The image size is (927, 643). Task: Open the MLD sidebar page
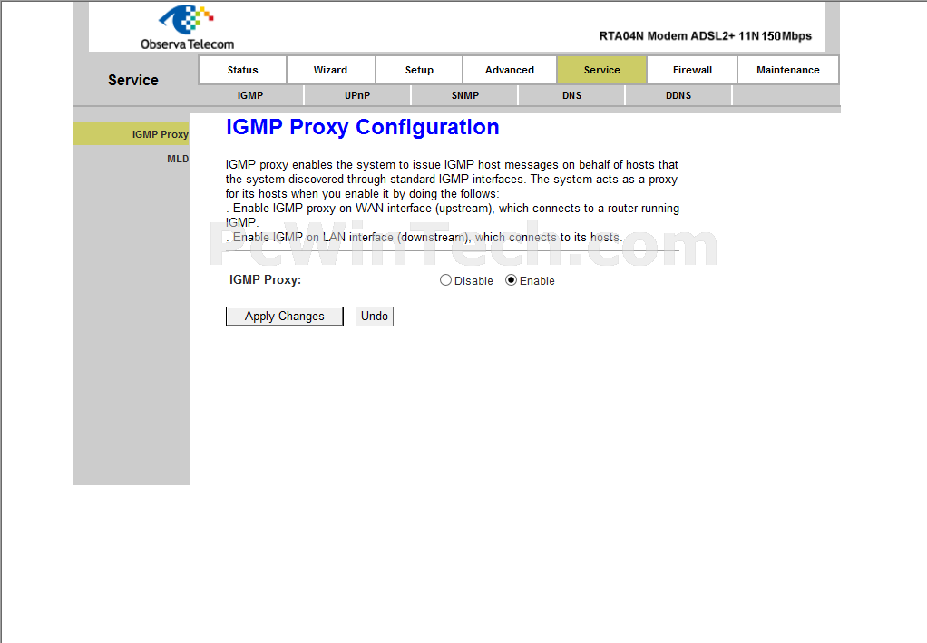pyautogui.click(x=177, y=159)
